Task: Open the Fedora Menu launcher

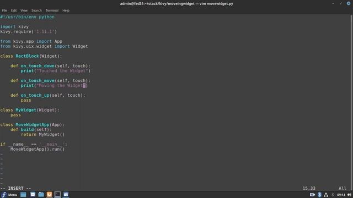Action: [9, 195]
